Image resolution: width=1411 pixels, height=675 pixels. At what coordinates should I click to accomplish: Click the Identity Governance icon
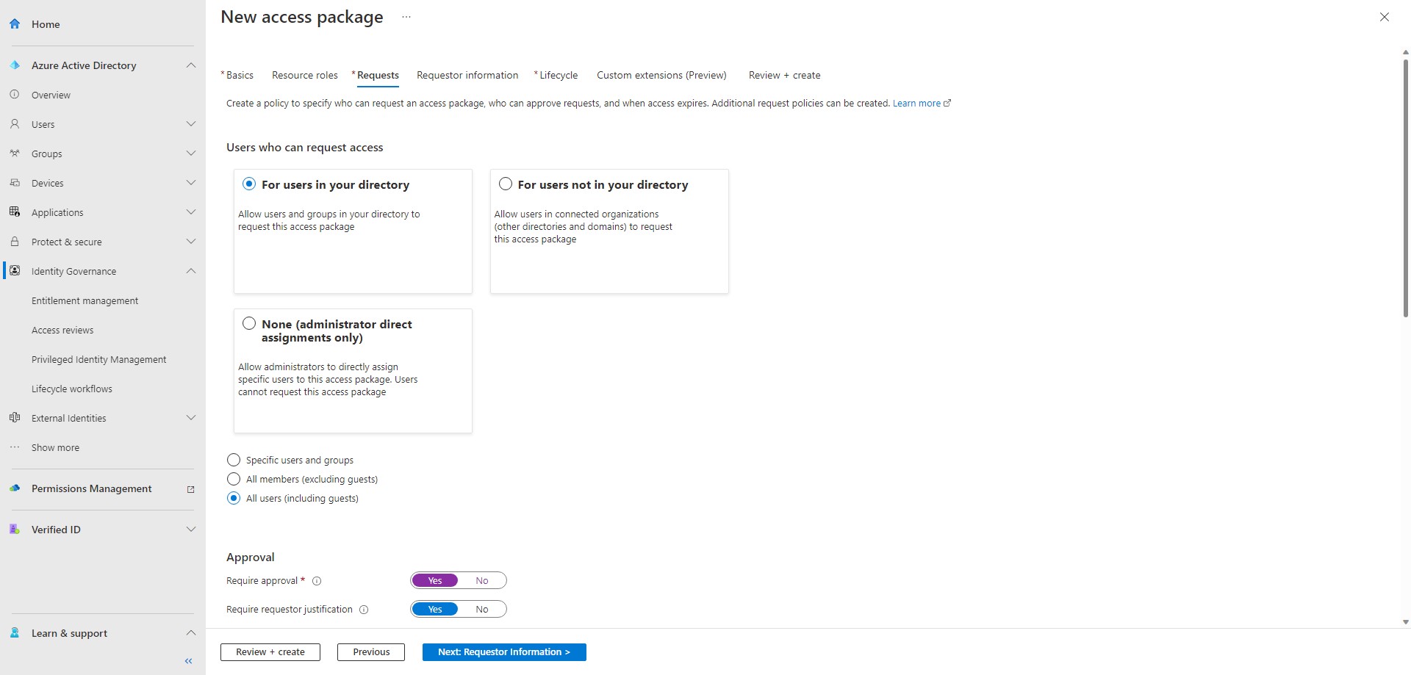tap(15, 270)
